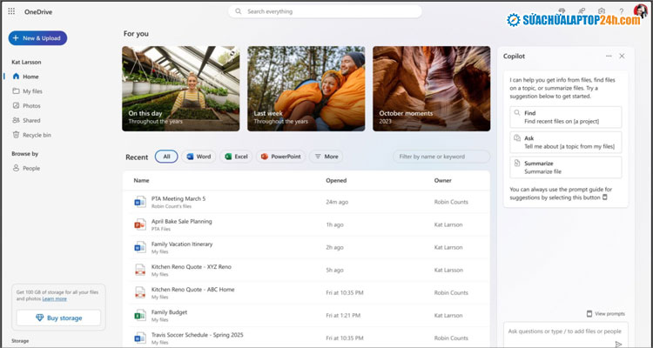Filter recent files by Excel

point(236,157)
